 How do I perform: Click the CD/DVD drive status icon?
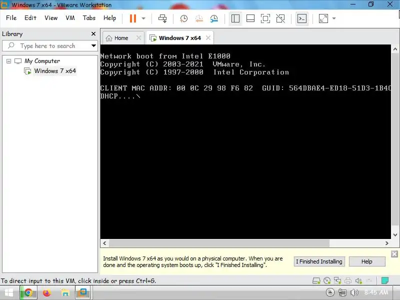point(327,280)
